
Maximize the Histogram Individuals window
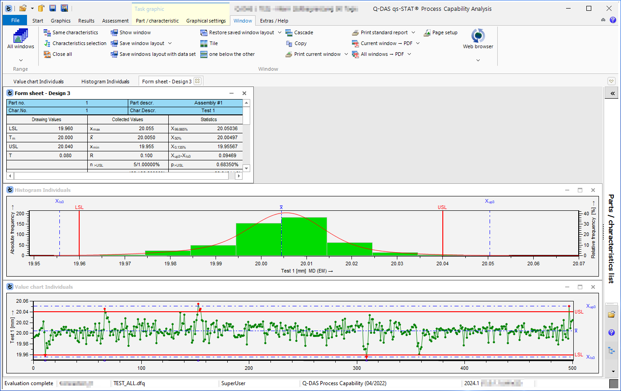(580, 190)
